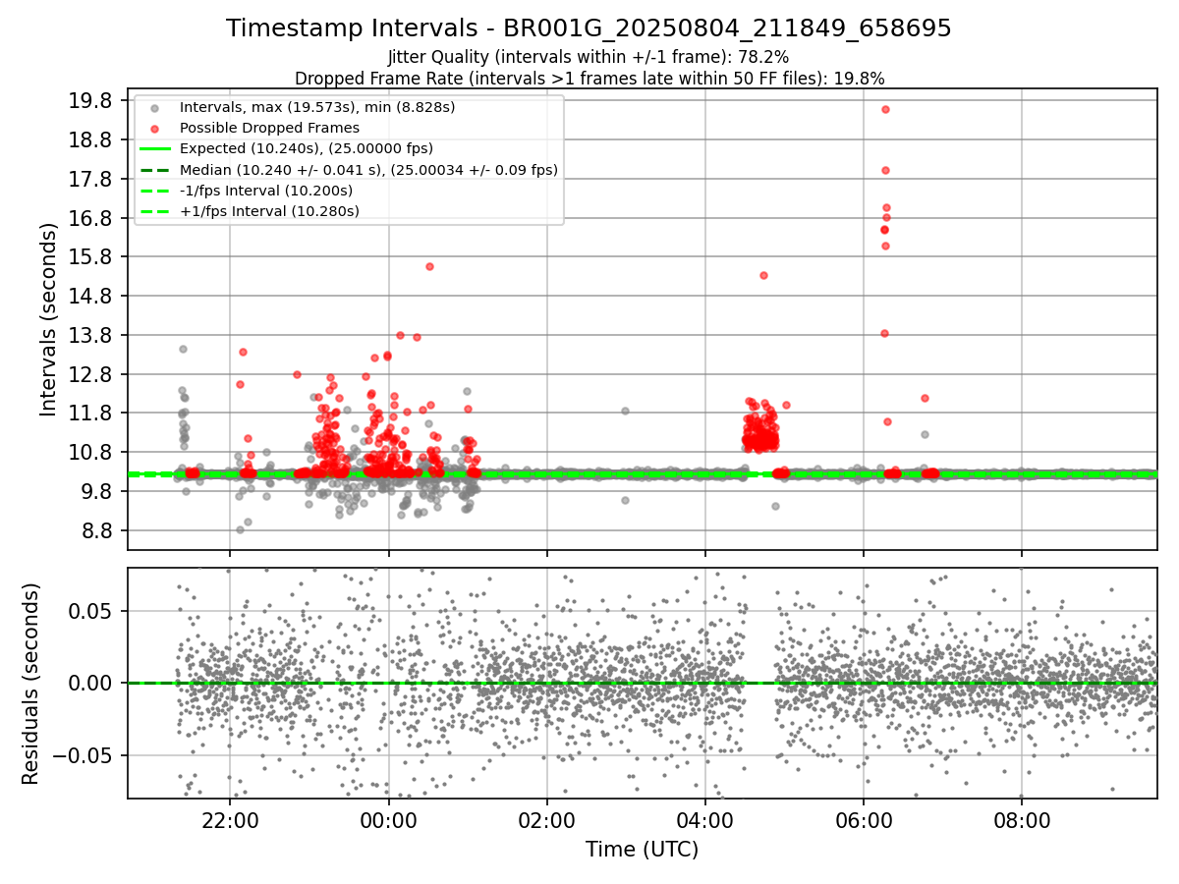Viewport: 1179px width, 884px height.
Task: Click the 'Intervals (seconds)' y-axis label
Action: point(49,319)
